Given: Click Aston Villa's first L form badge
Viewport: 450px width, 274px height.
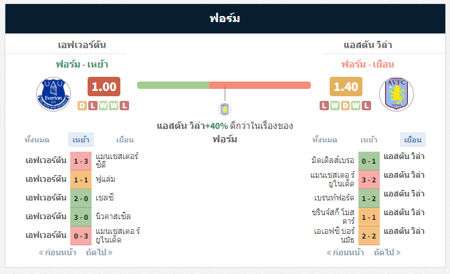Looking at the screenshot, I should click(324, 106).
